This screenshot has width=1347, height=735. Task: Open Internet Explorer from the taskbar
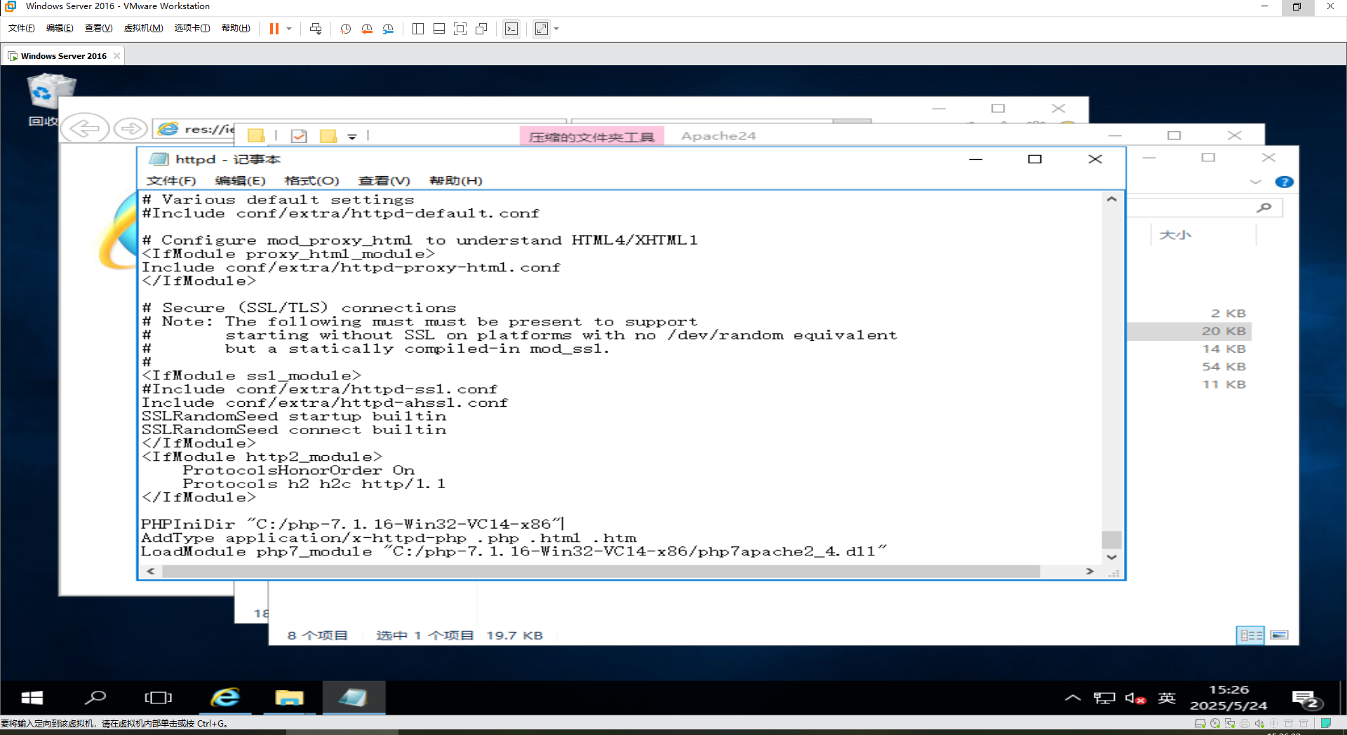pyautogui.click(x=226, y=698)
